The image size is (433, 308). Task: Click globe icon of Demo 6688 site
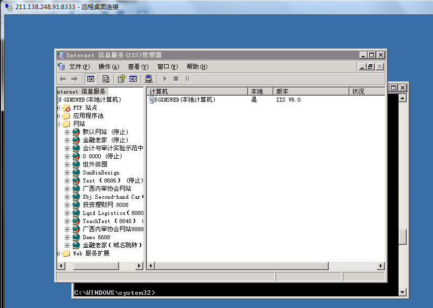point(76,237)
